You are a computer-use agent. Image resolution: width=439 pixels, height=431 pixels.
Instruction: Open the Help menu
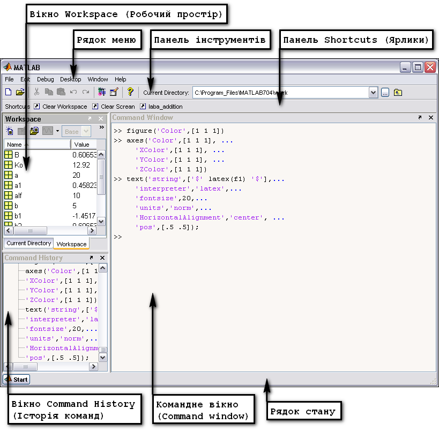pyautogui.click(x=121, y=79)
